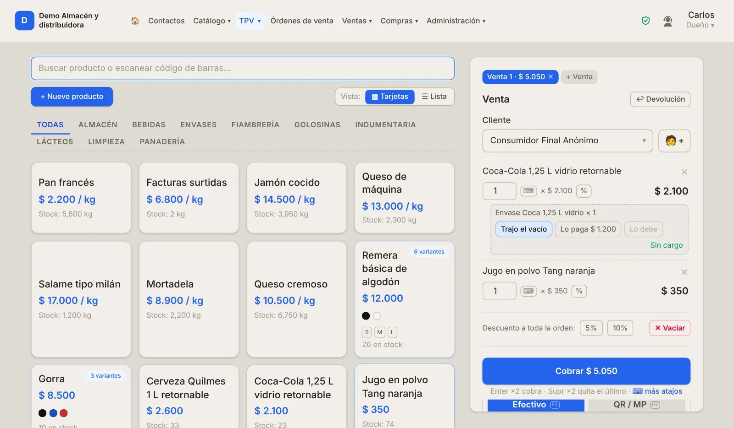Open Órdenes de venta page
Viewport: 734px width, 428px height.
tap(302, 21)
